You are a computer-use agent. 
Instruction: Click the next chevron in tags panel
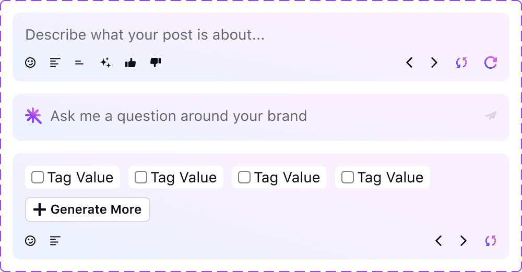[x=464, y=241]
